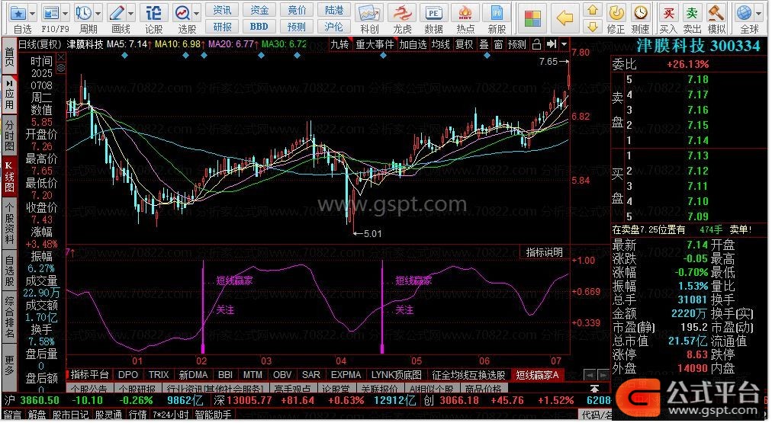Open the 自选 watchlist star icon
Screen dimensions: 772x423
tap(18, 13)
